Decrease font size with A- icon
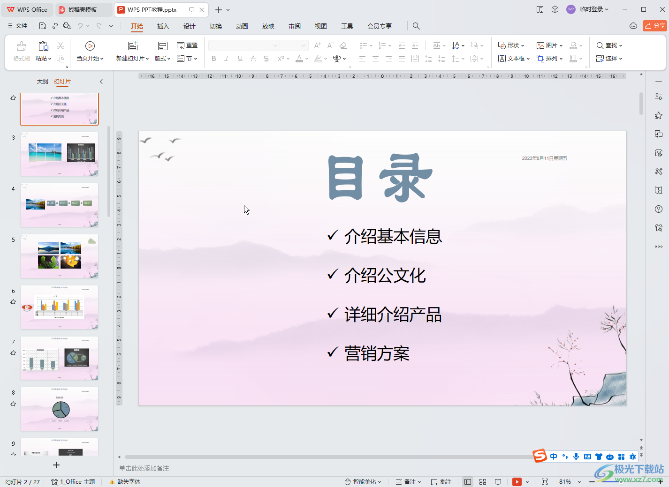The width and height of the screenshot is (669, 487). [330, 45]
